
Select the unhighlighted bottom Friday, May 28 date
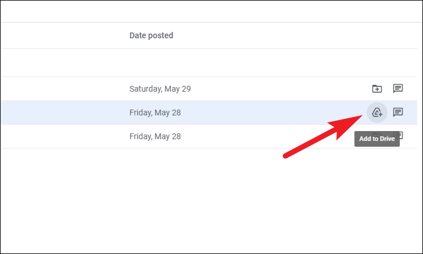(x=155, y=136)
